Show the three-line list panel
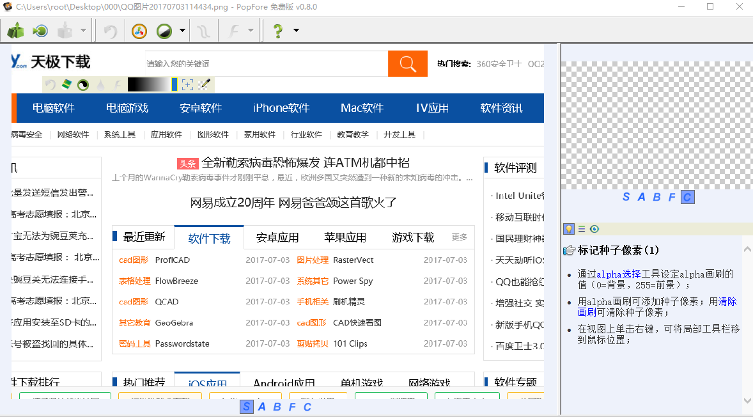This screenshot has height=417, width=753. tap(582, 229)
